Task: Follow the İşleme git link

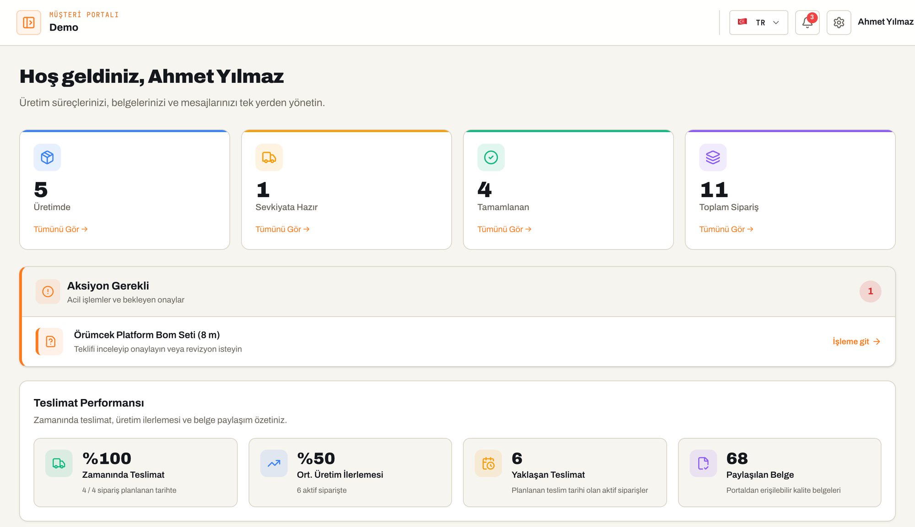Action: (x=856, y=341)
